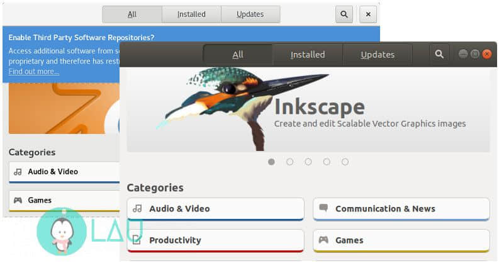Select the last carousel dot
Image resolution: width=499 pixels, height=263 pixels.
click(x=345, y=162)
